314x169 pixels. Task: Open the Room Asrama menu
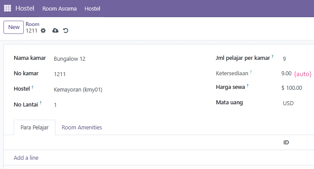pyautogui.click(x=59, y=9)
